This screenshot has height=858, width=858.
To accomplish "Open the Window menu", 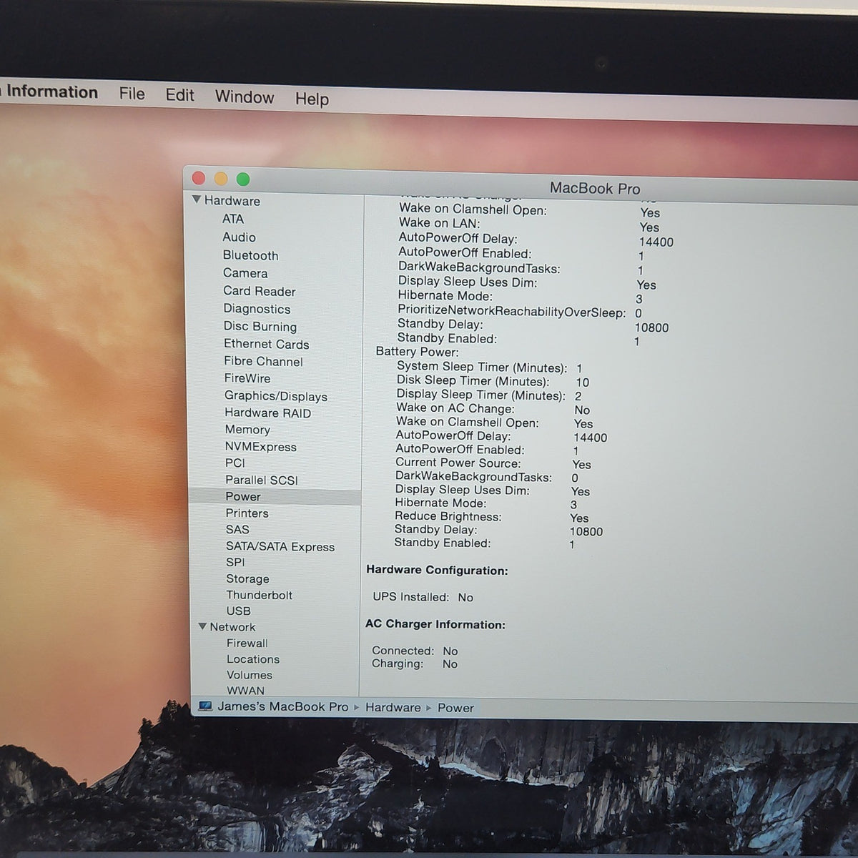I will tap(245, 97).
